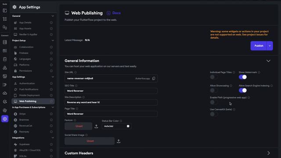Upload a favicon with the upload icon
The width and height of the screenshot is (281, 158).
[x=96, y=126]
